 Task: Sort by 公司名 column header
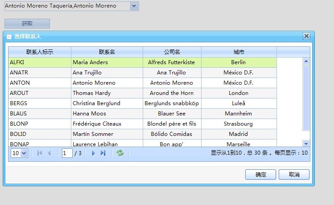172,52
